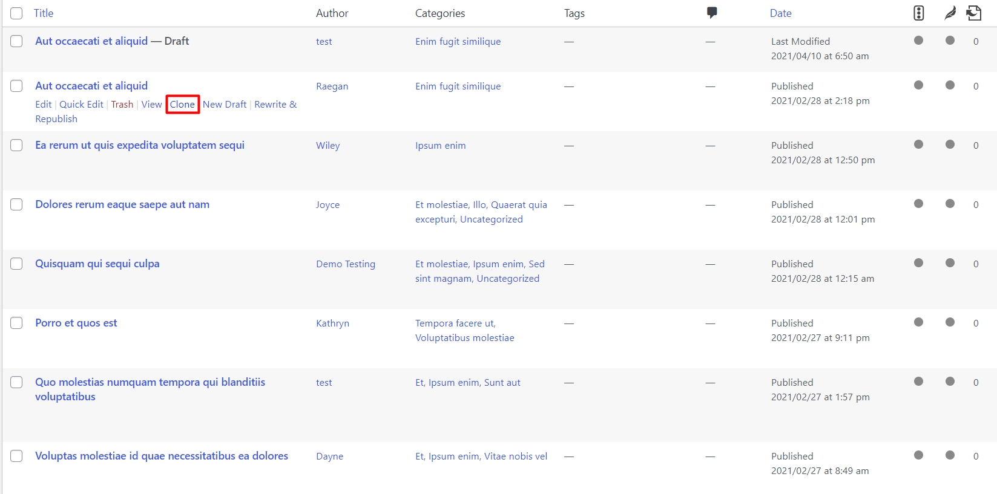Click the SEO score traffic-light column icon
This screenshot has width=997, height=494.
pos(919,13)
